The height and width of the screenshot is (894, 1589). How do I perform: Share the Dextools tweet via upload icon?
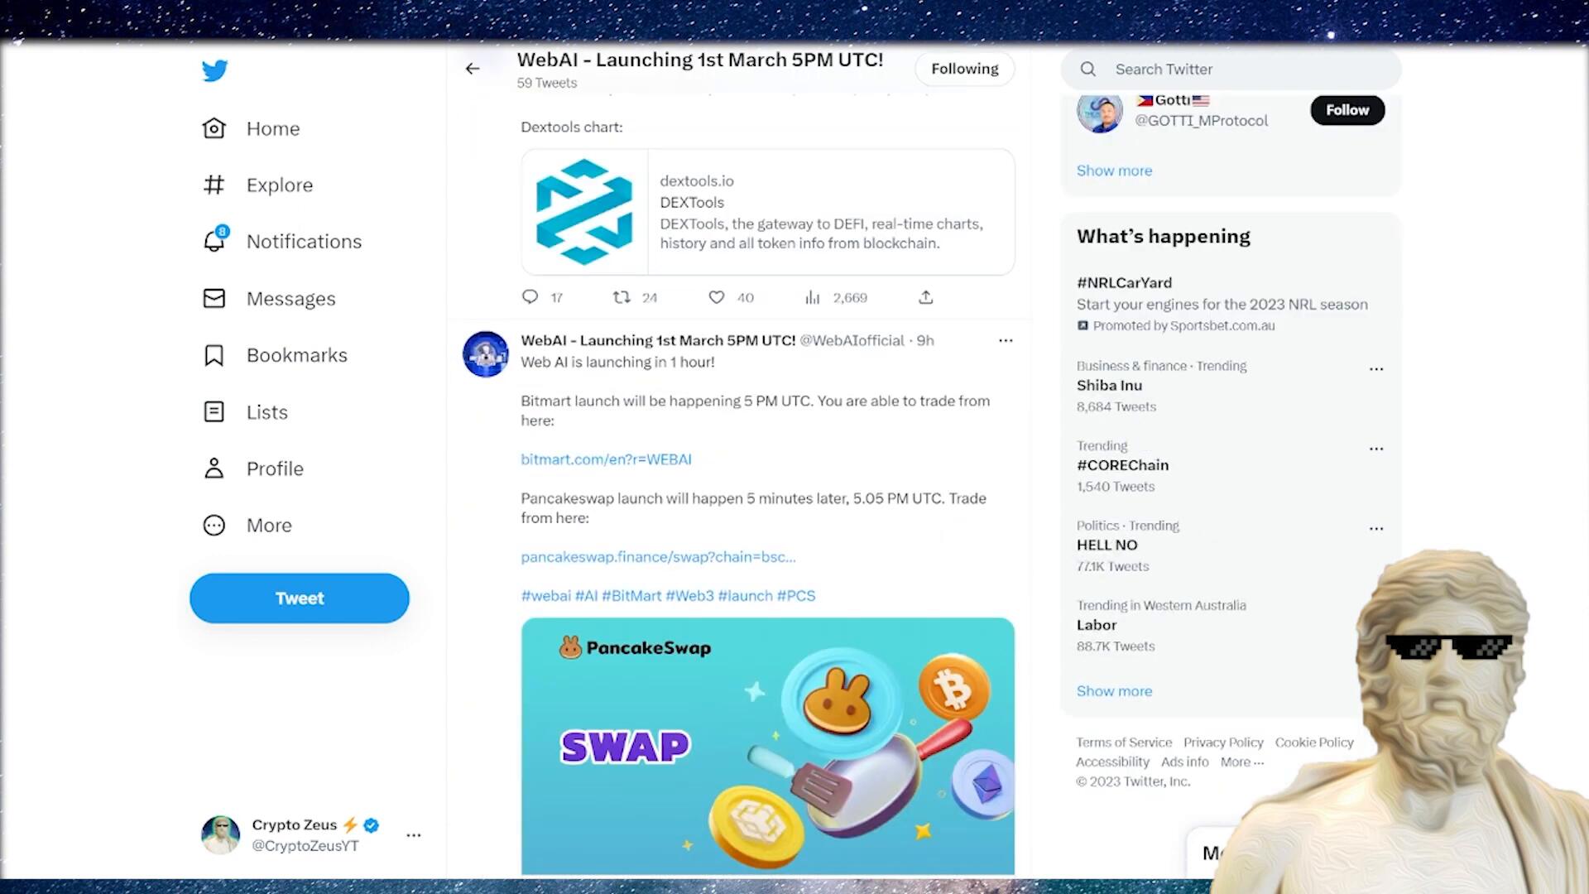click(x=926, y=297)
